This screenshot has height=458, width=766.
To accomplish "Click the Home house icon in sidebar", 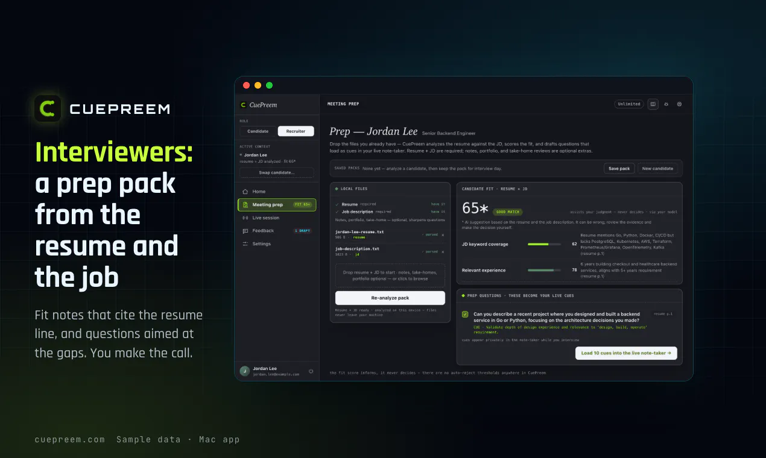I will click(245, 192).
